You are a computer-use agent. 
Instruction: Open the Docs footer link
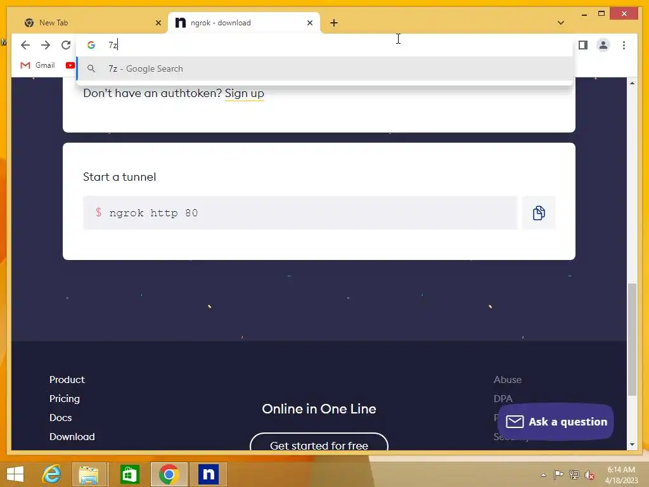click(60, 418)
